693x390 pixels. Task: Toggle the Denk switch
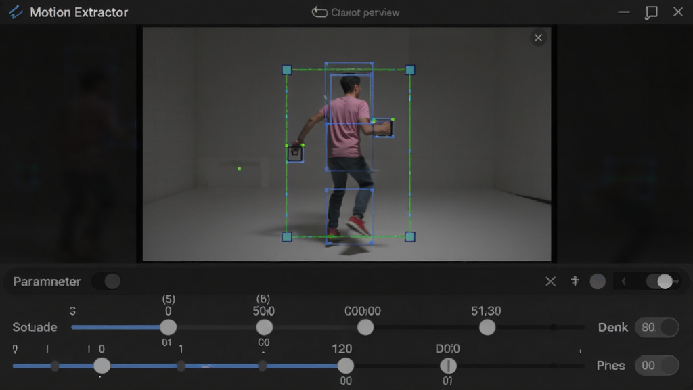[x=656, y=327]
